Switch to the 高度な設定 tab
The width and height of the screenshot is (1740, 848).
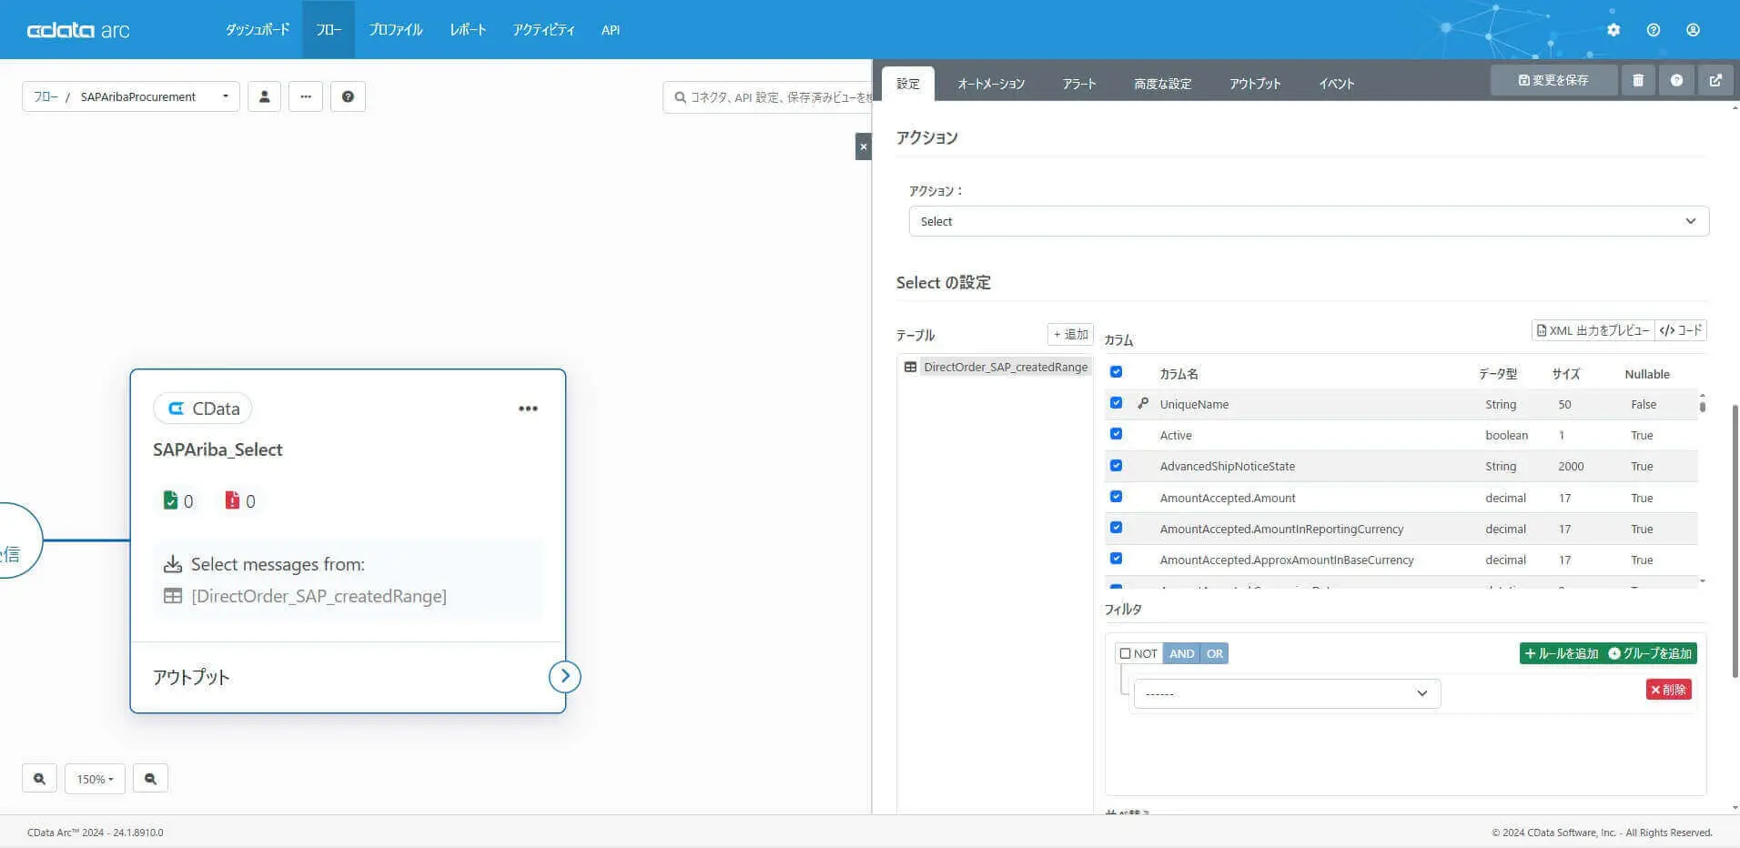point(1162,84)
